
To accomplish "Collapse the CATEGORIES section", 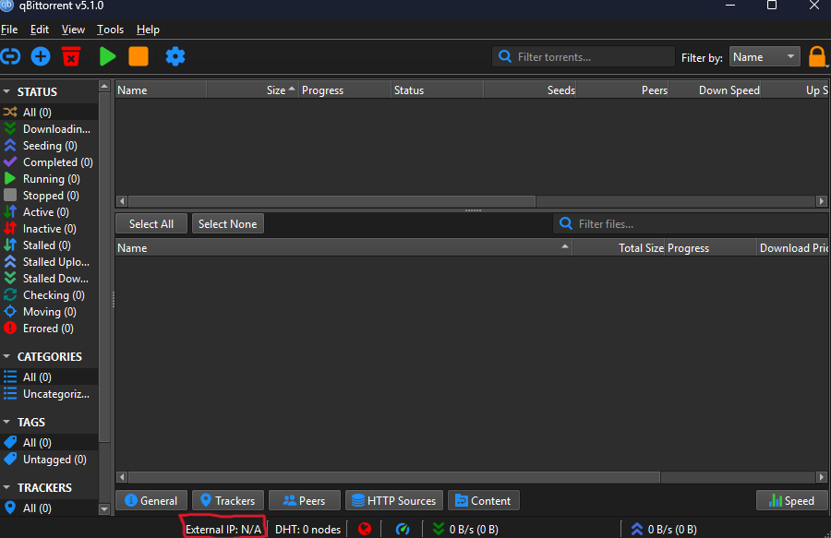I will point(7,357).
